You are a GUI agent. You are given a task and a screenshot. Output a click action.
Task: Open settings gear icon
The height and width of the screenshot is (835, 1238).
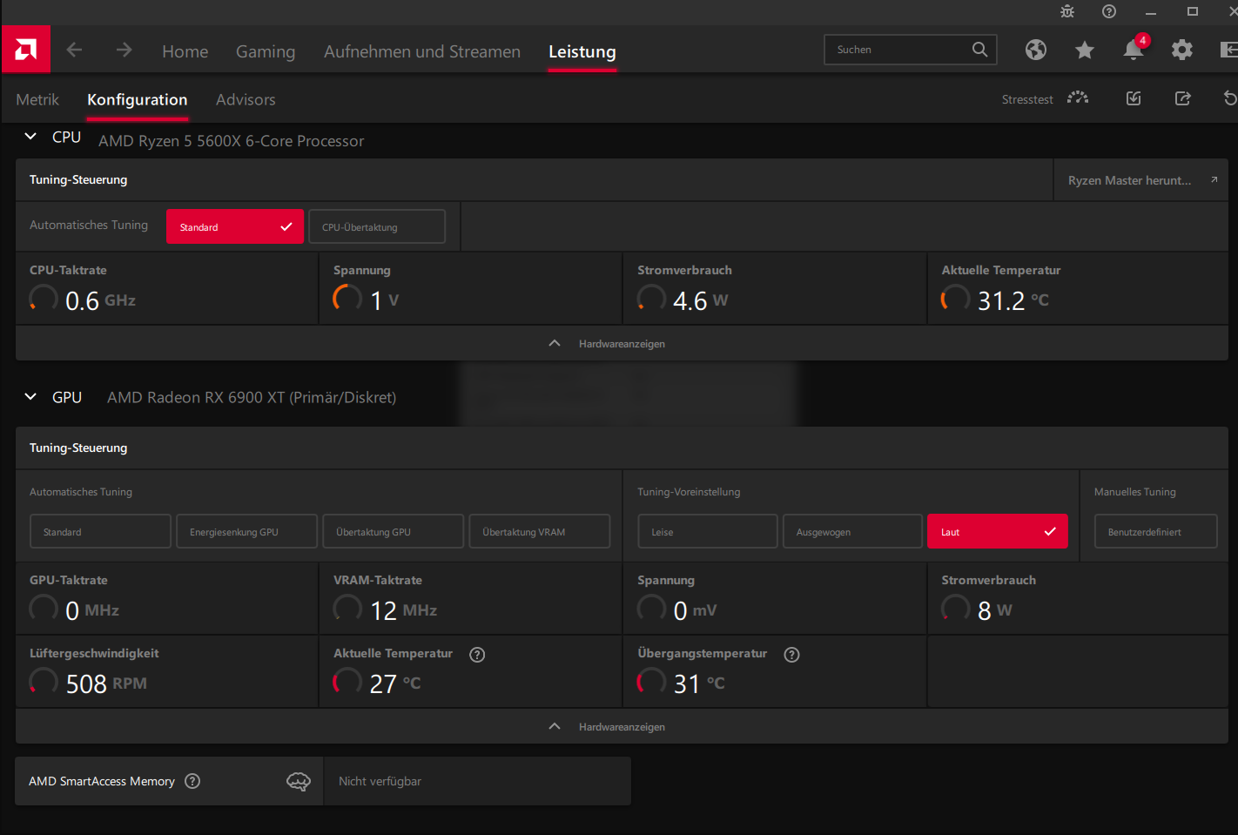[1182, 50]
